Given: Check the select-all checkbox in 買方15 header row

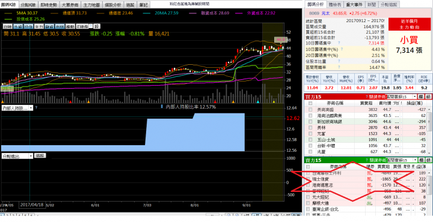Looking at the screenshot, I should (310, 103).
